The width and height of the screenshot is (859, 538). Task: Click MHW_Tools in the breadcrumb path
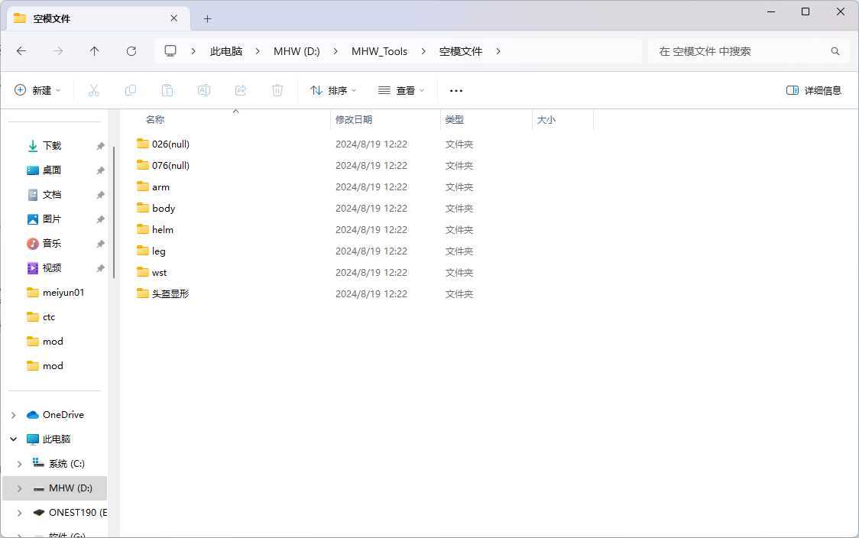379,51
